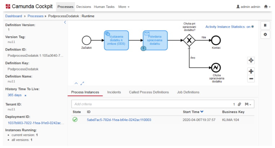Click the running instance badge on Potvrdenie task
The width and height of the screenshot is (275, 148).
click(x=143, y=48)
